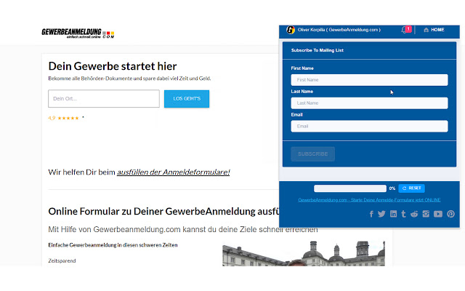The height and width of the screenshot is (291, 465).
Task: Open the ausfüllen der Anmeldeformulare link
Action: pyautogui.click(x=173, y=172)
